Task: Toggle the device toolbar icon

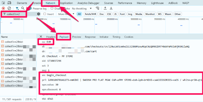Action: (x=9, y=3)
